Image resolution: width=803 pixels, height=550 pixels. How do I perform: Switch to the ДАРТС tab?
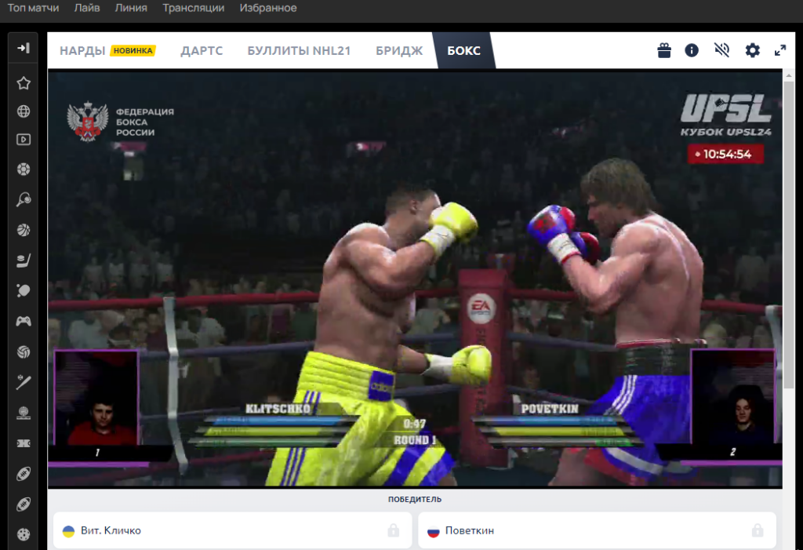coord(202,51)
